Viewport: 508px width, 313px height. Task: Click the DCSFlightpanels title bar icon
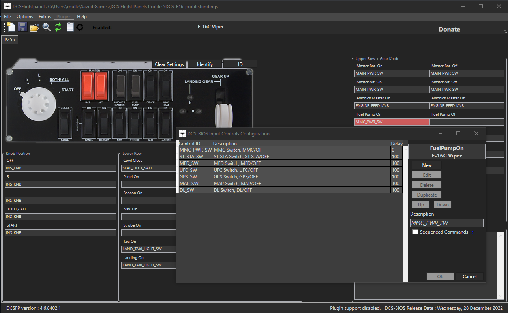click(7, 6)
